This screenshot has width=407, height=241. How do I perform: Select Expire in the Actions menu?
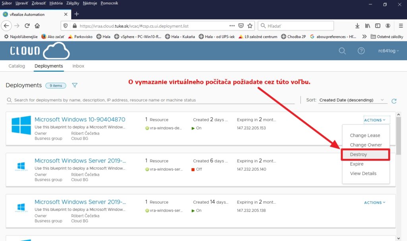357,164
